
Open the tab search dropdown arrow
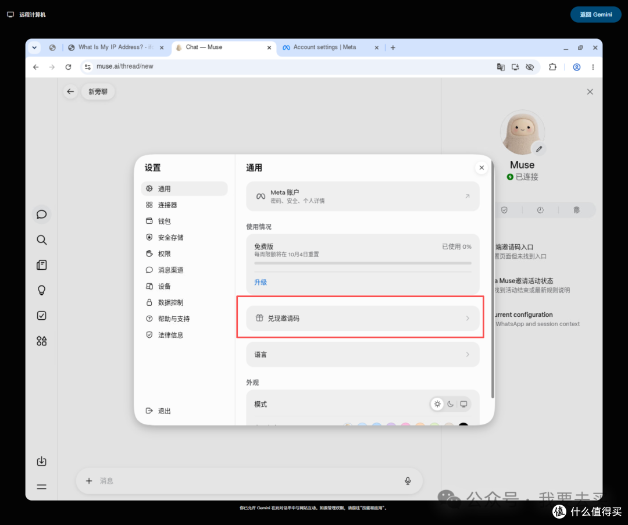click(x=34, y=48)
